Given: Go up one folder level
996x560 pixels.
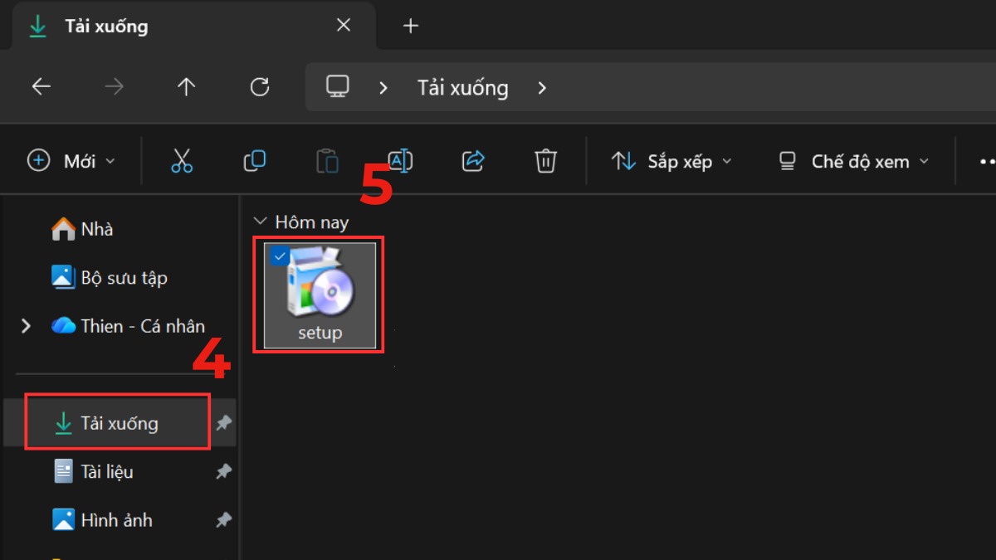Looking at the screenshot, I should 187,87.
